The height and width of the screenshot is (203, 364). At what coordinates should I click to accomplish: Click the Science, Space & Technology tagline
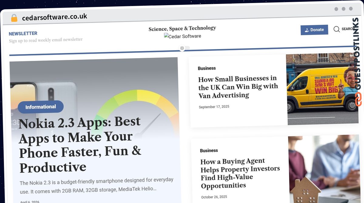click(182, 28)
